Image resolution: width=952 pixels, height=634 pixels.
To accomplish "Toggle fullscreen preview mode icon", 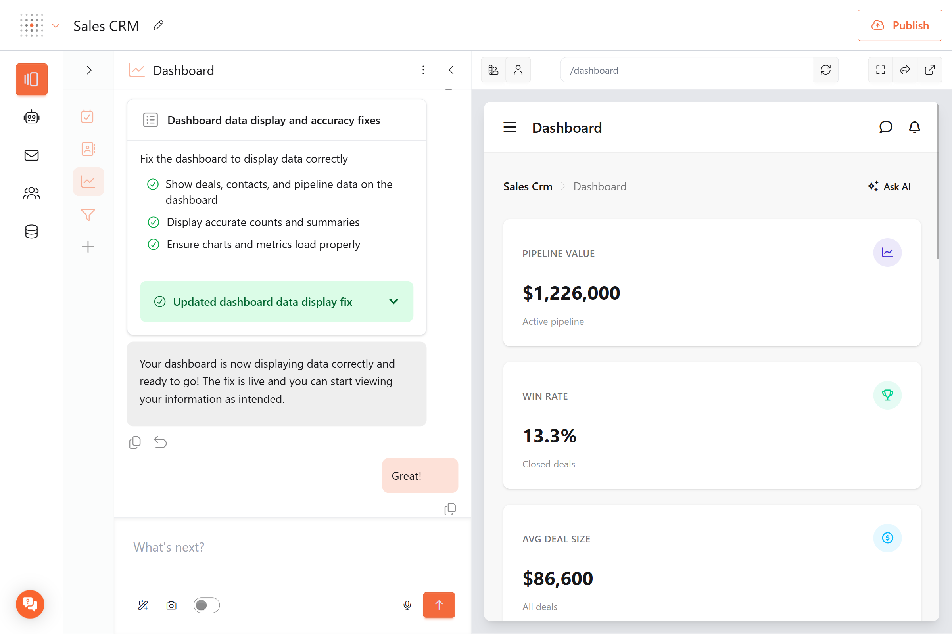I will click(x=881, y=70).
